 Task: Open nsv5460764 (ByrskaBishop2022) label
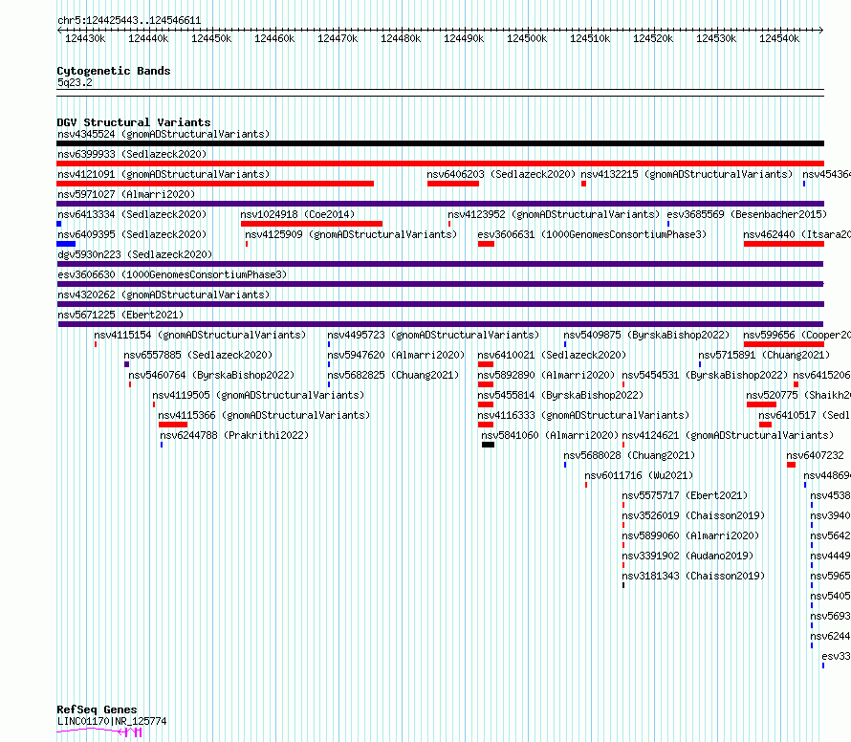(x=211, y=375)
